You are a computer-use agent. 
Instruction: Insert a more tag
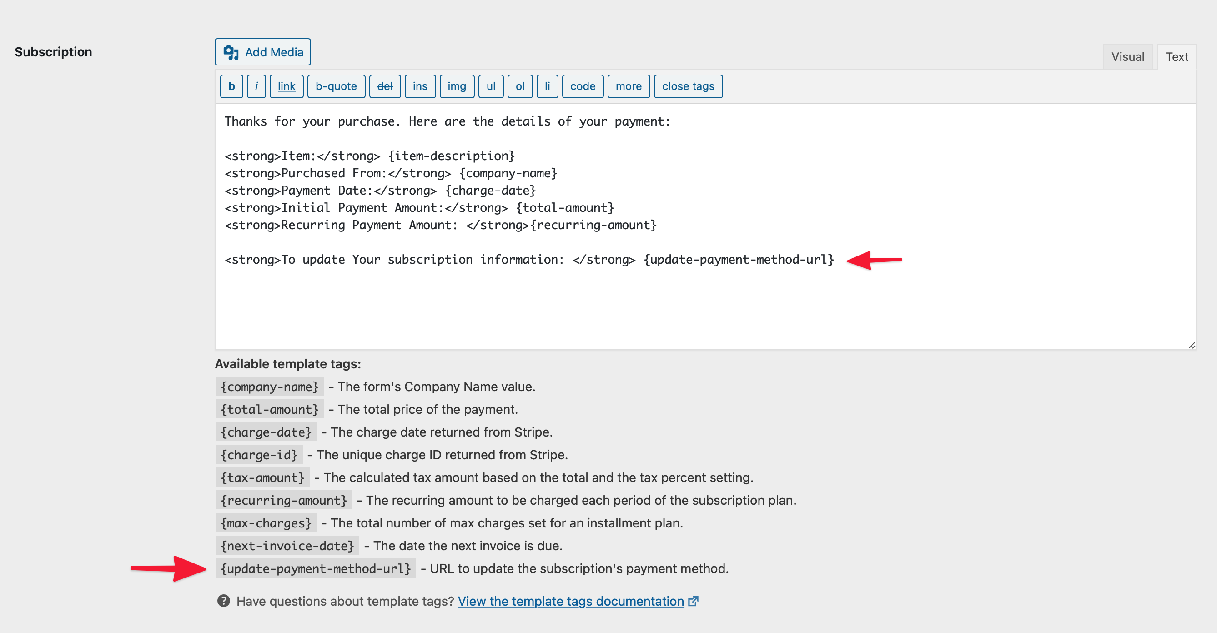[629, 86]
